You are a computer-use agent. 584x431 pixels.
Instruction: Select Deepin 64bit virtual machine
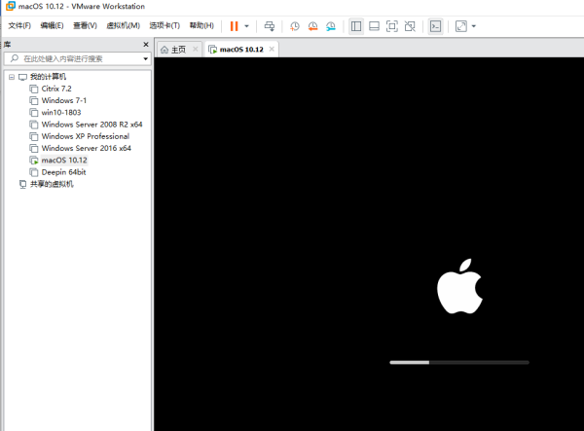63,171
